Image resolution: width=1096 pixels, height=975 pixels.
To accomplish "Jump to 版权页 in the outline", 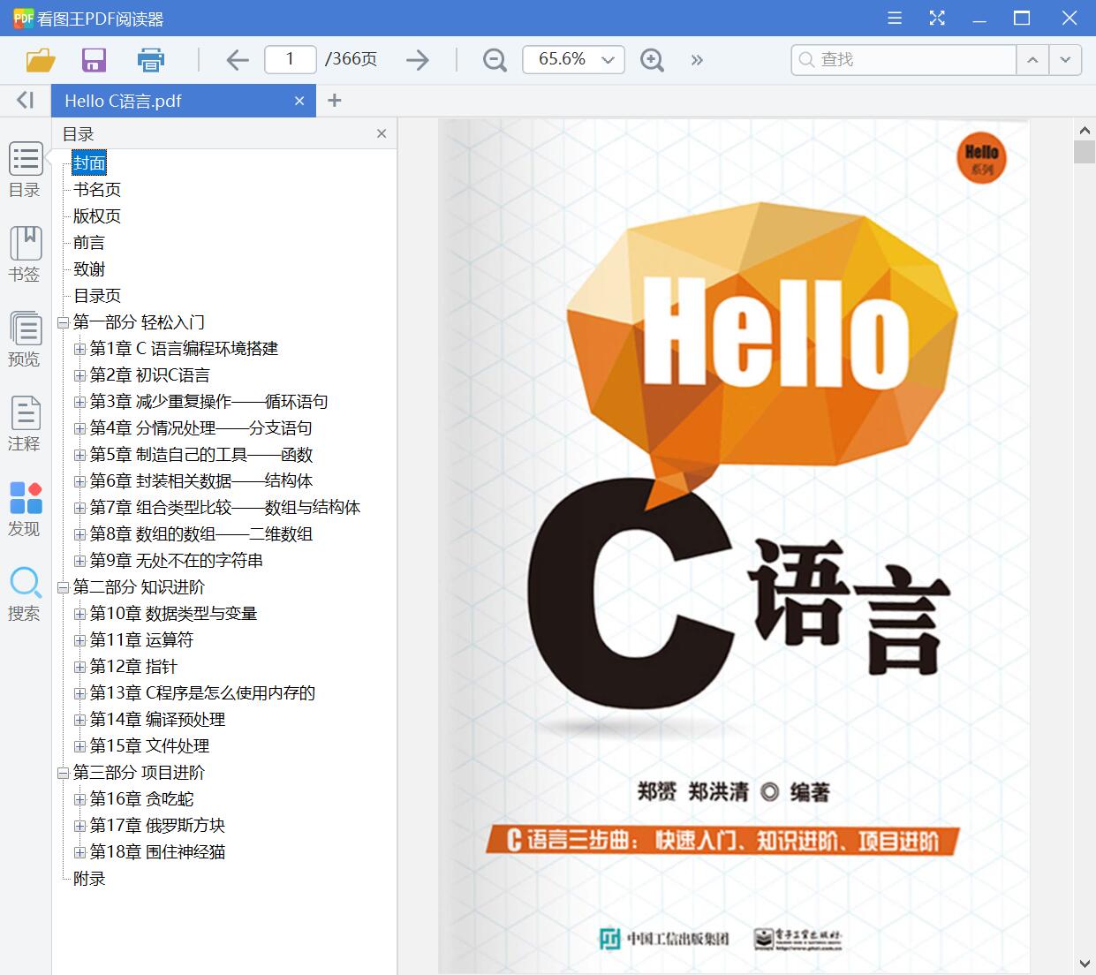I will click(97, 216).
